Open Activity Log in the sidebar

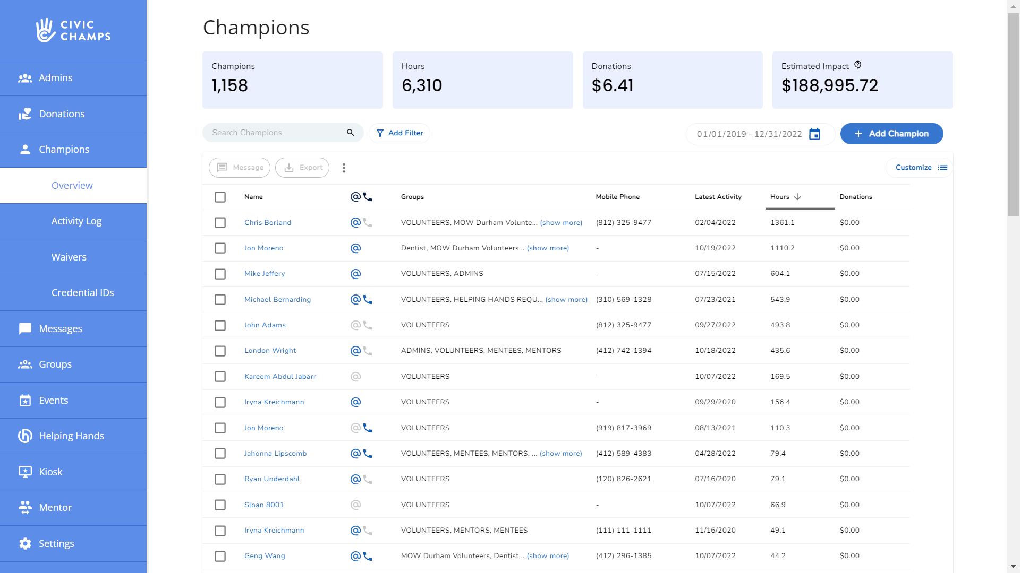pos(76,221)
